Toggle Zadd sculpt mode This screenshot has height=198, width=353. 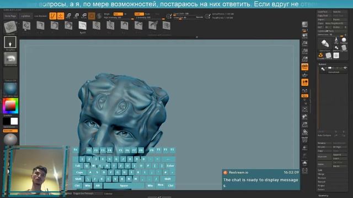(139, 14)
